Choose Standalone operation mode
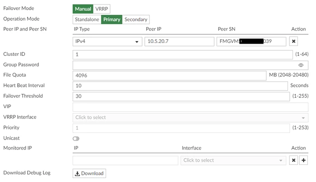The width and height of the screenshot is (316, 182). [87, 19]
